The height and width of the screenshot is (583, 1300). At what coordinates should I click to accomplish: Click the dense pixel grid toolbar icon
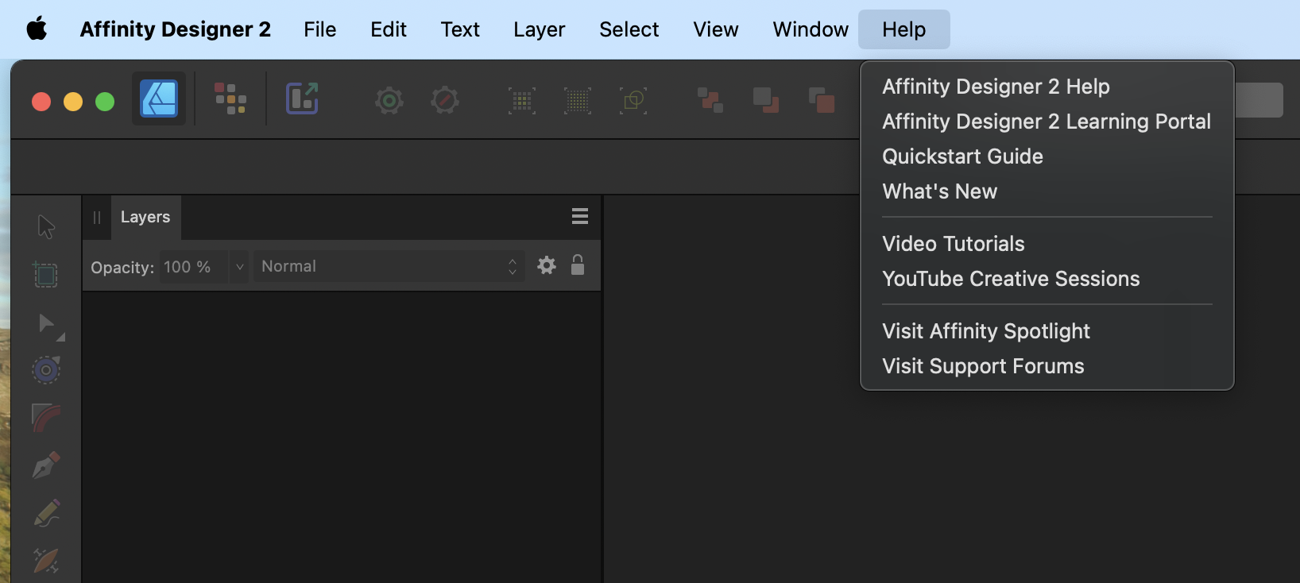pos(578,101)
